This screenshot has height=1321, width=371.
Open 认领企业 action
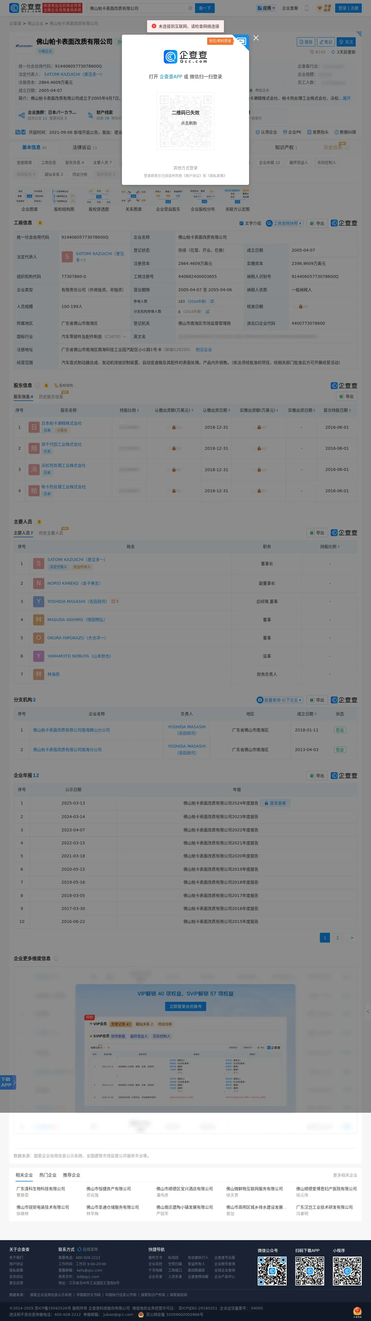click(x=266, y=132)
